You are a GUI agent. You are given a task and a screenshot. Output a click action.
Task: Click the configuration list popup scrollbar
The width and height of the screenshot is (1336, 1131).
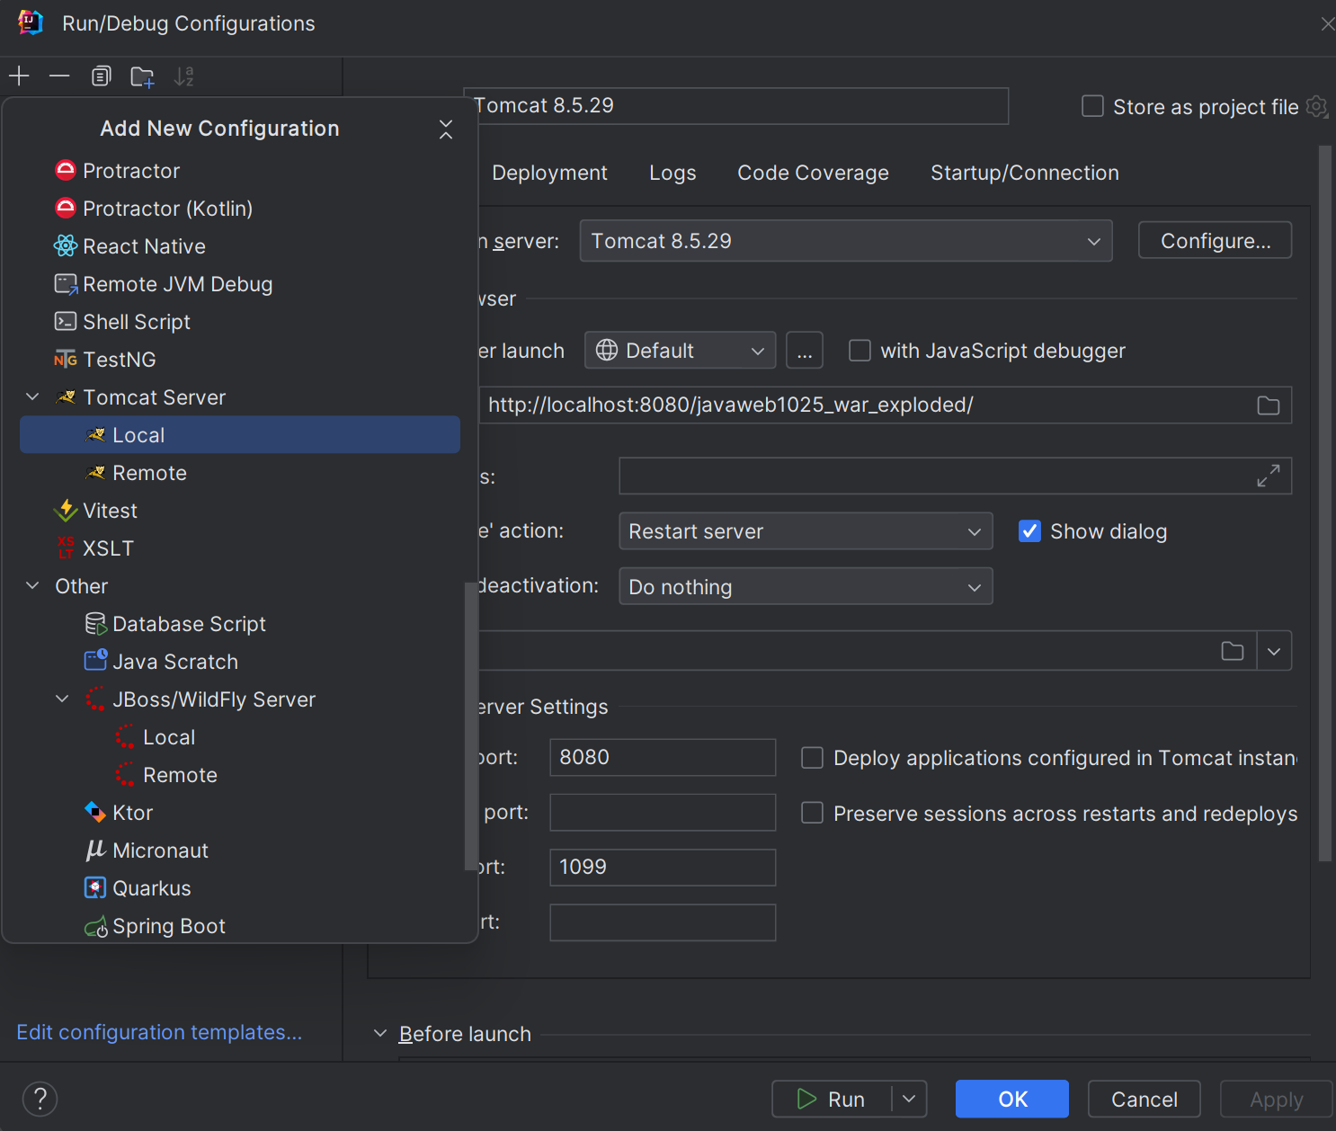tap(469, 726)
